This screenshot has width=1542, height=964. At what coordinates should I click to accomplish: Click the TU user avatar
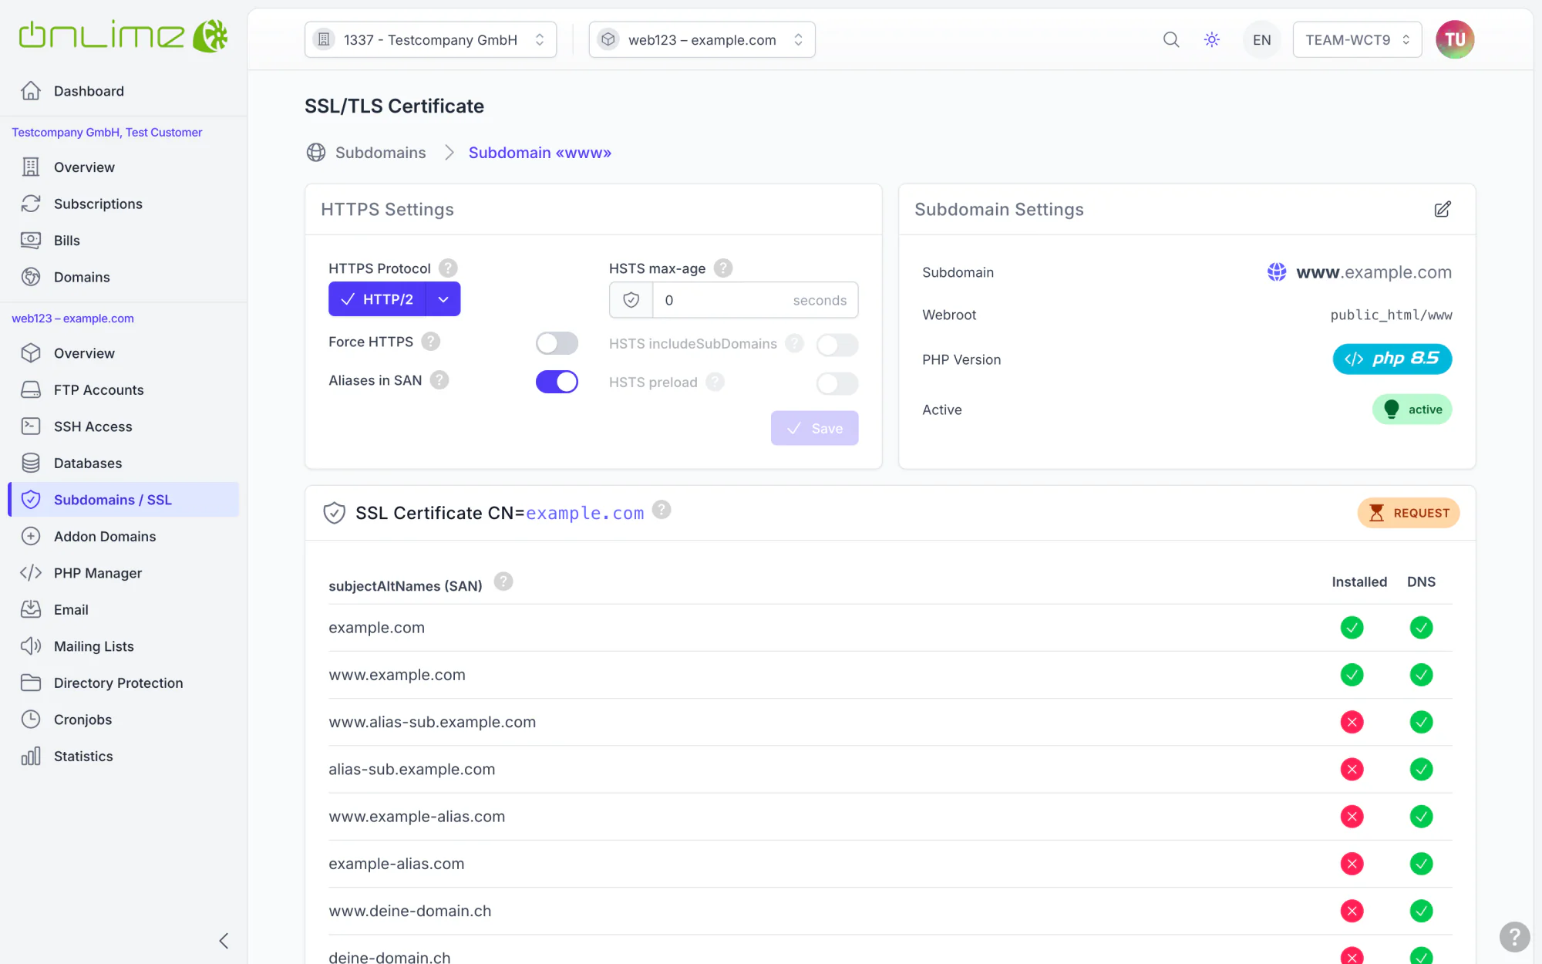point(1455,39)
